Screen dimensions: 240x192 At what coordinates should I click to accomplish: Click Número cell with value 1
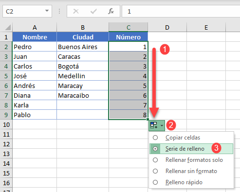(129, 47)
